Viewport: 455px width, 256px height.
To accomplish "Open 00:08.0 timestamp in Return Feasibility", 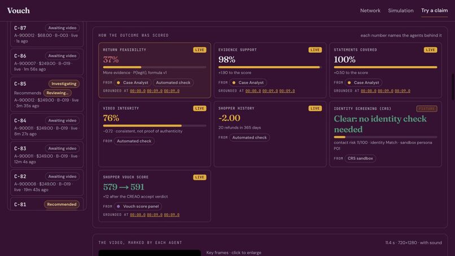I will coord(138,91).
